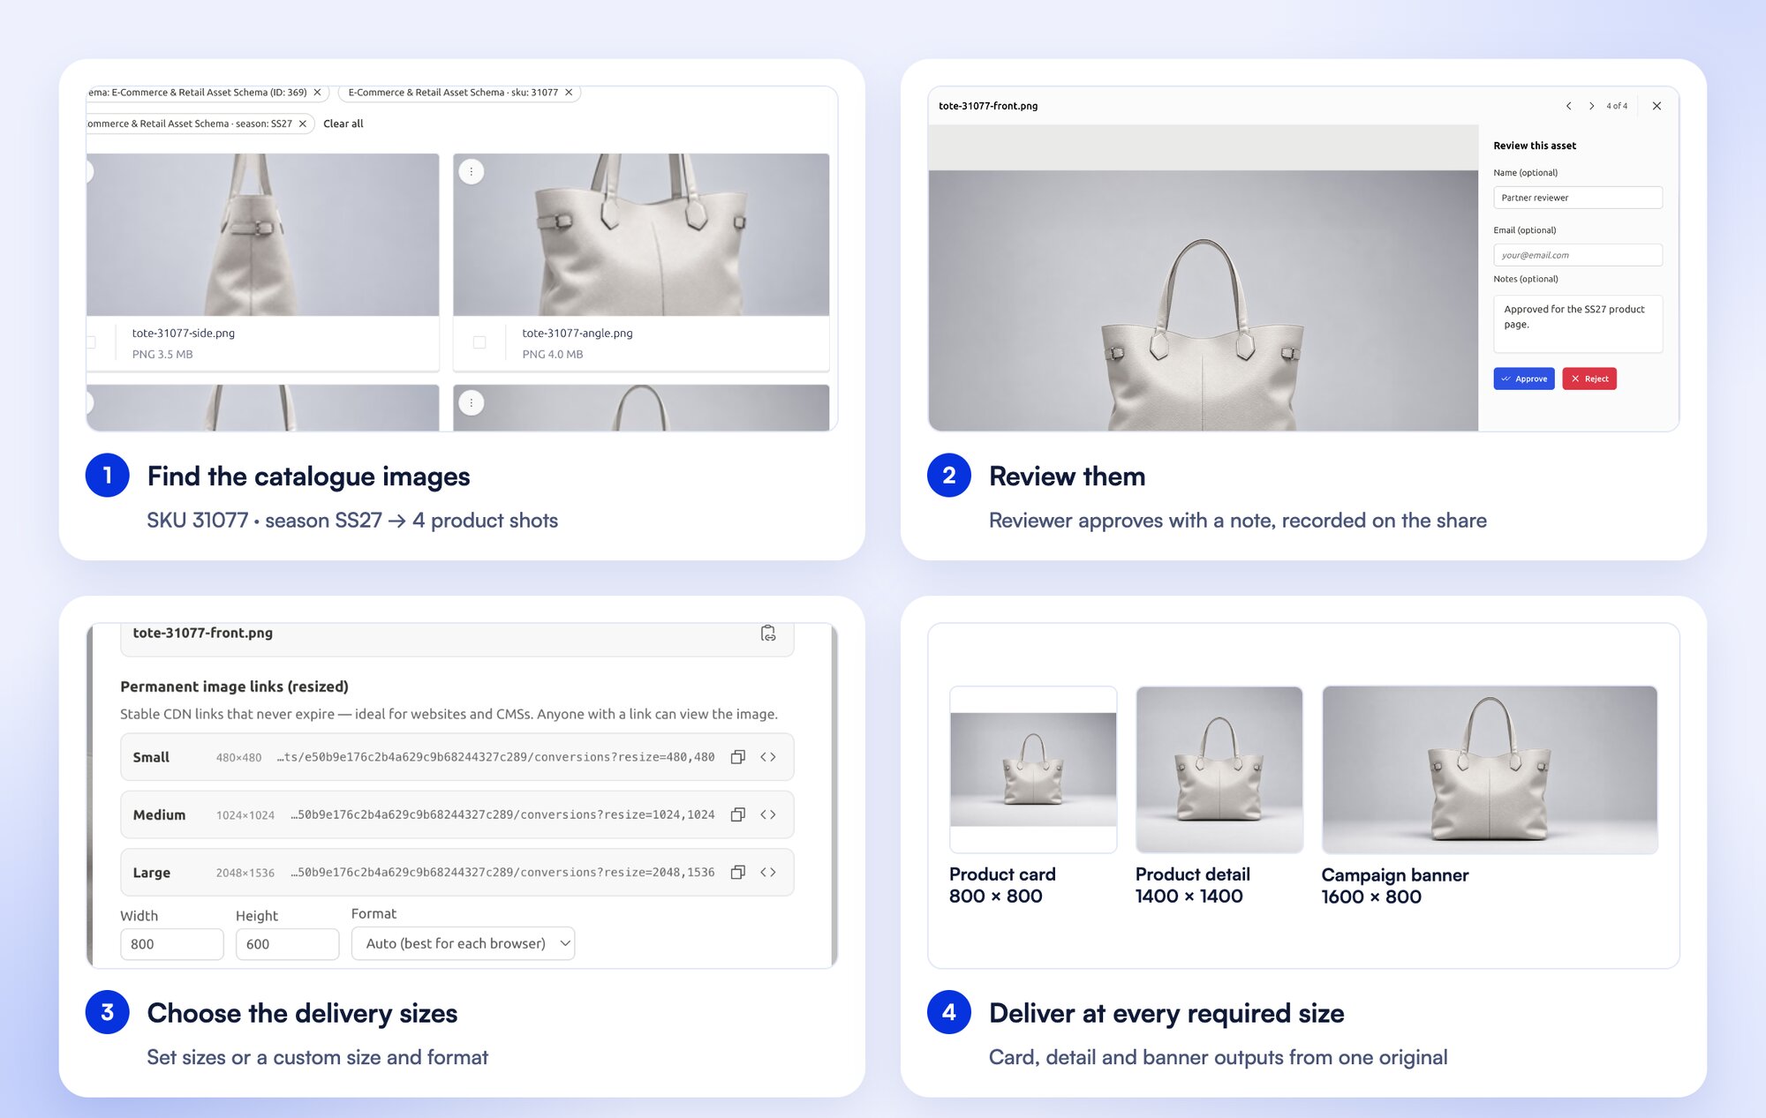Click the 'PNG 4.0 MB' file info
The image size is (1766, 1118).
[552, 354]
